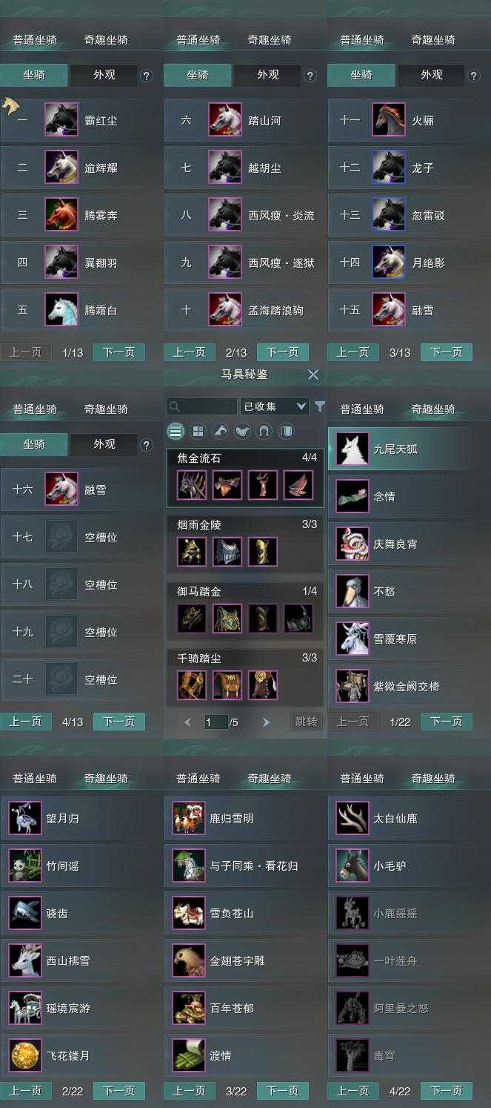Image resolution: width=491 pixels, height=1108 pixels.
Task: Go to previous page arrow in 马具秘鉴
Action: 187,722
